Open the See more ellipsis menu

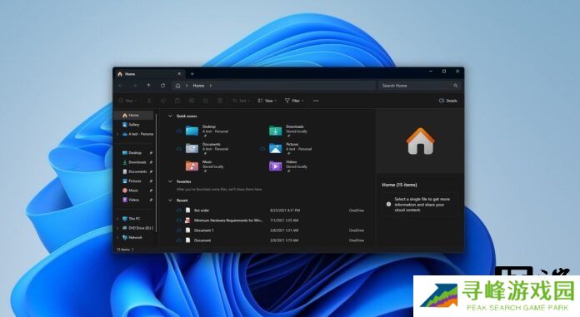pos(316,101)
